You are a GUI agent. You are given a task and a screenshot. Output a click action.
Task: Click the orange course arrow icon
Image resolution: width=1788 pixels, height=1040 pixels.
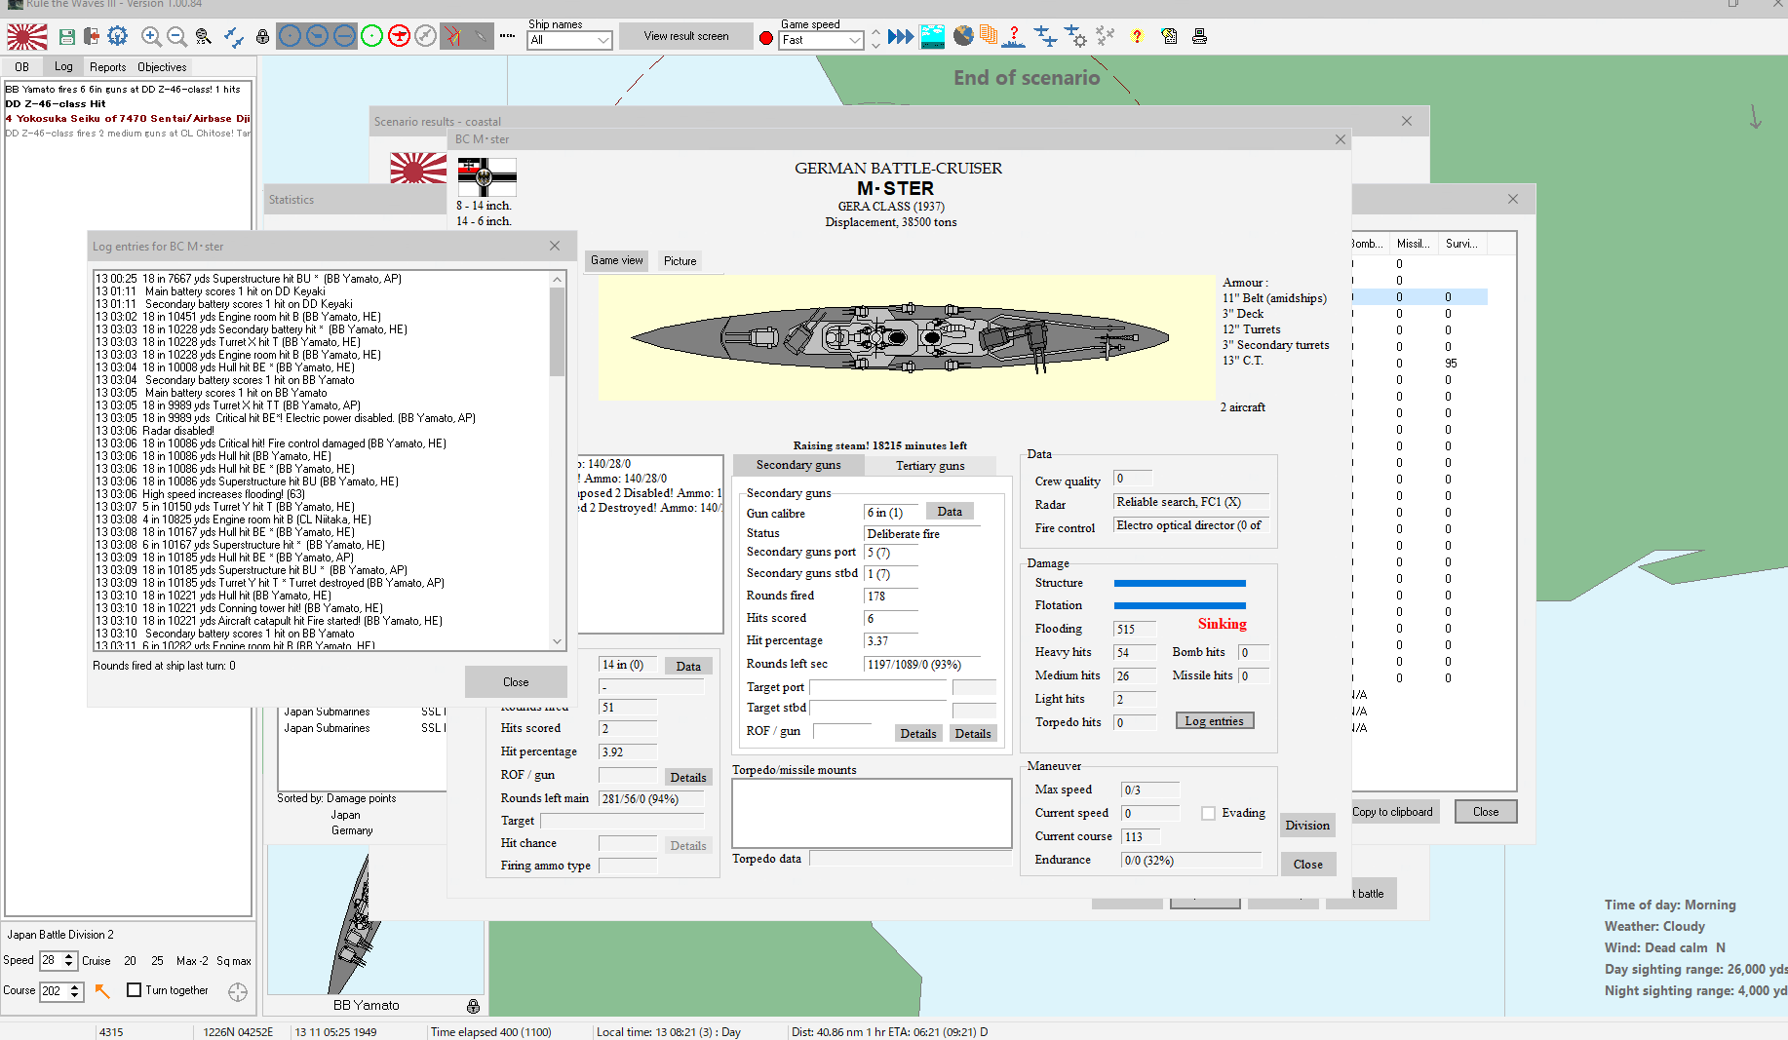click(102, 991)
